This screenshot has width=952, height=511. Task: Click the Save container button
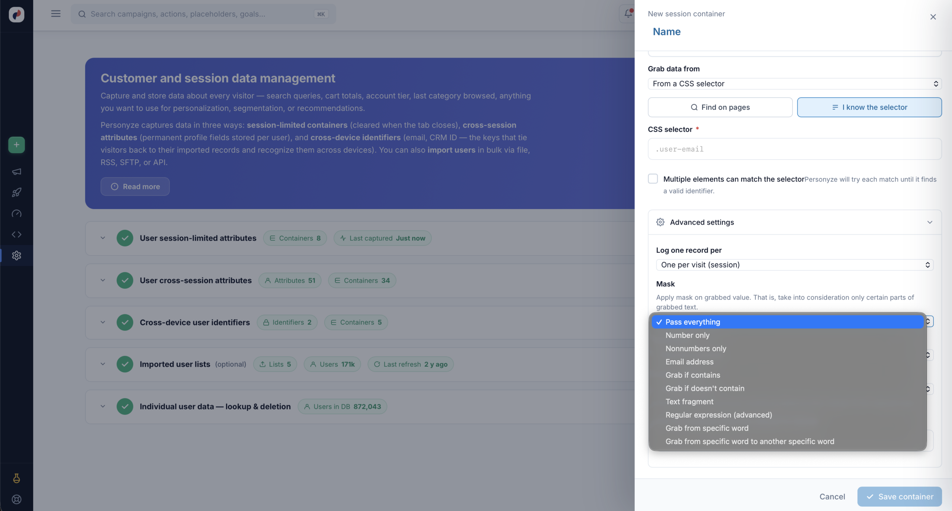(899, 496)
